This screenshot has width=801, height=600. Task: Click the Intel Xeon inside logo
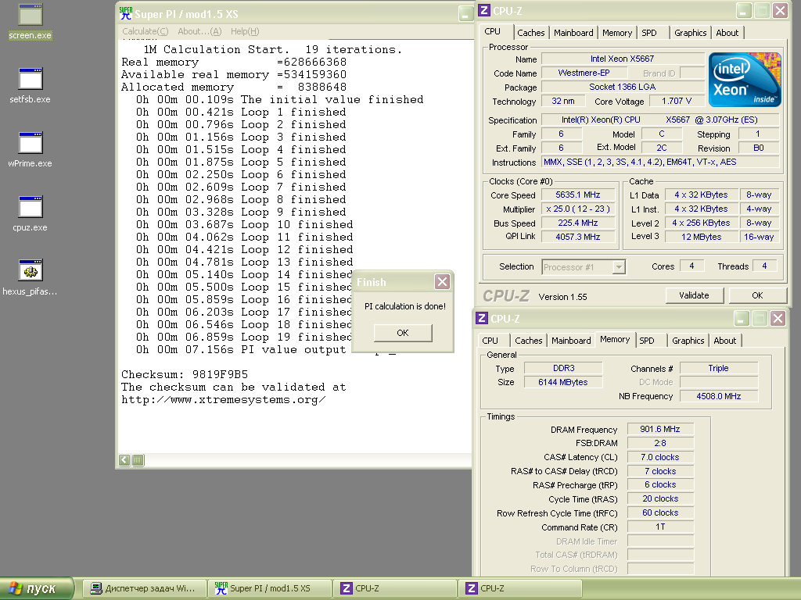point(745,80)
